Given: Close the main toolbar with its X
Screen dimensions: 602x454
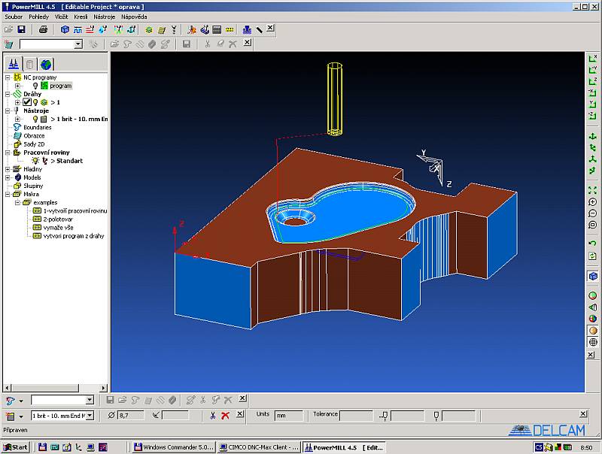Looking at the screenshot, I should point(270,28).
